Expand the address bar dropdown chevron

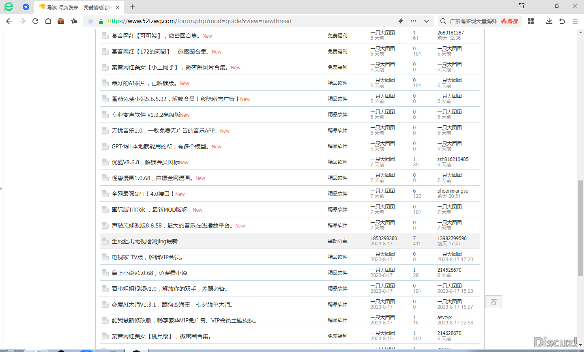click(x=427, y=21)
